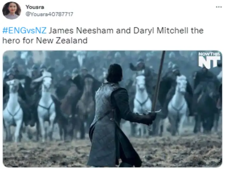Open profile via display name Yousra
The height and width of the screenshot is (169, 225).
pyautogui.click(x=35, y=7)
